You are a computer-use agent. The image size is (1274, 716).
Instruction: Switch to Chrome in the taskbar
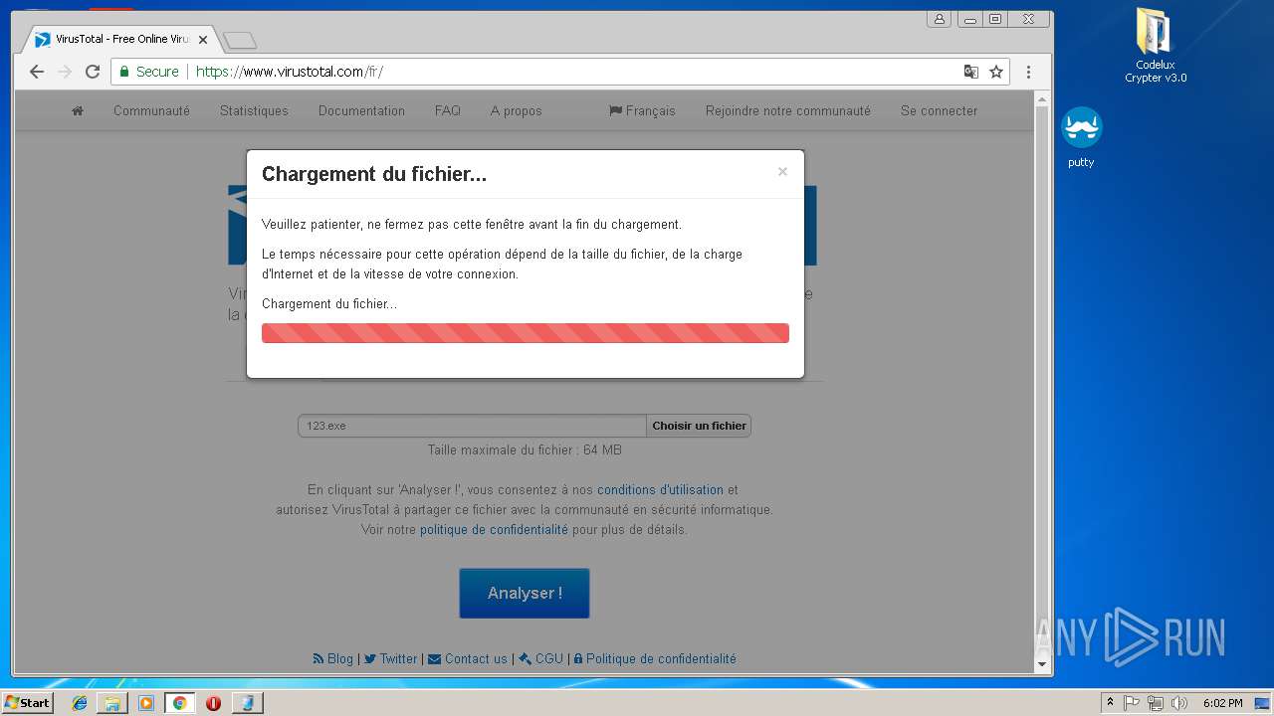click(180, 703)
